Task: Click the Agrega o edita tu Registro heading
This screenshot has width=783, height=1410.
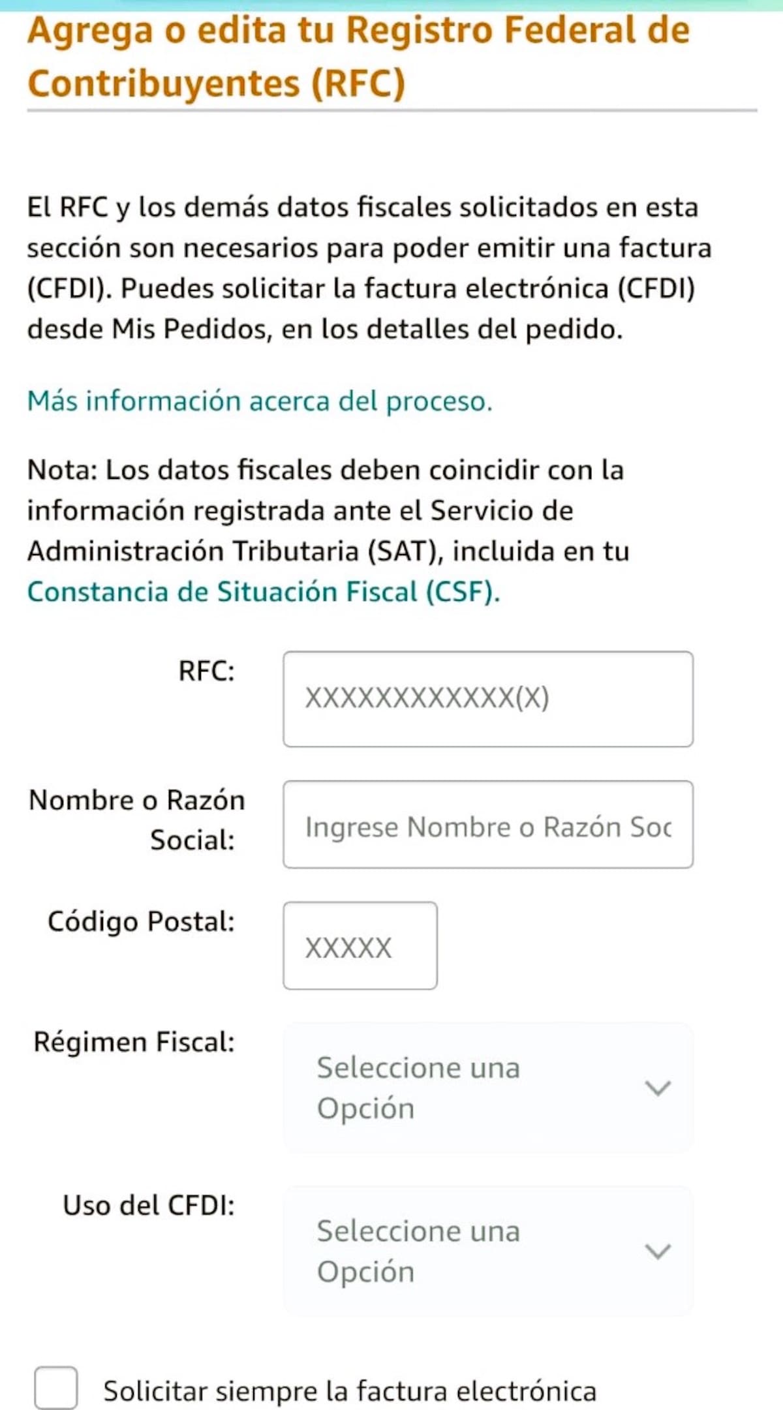Action: pos(358,57)
